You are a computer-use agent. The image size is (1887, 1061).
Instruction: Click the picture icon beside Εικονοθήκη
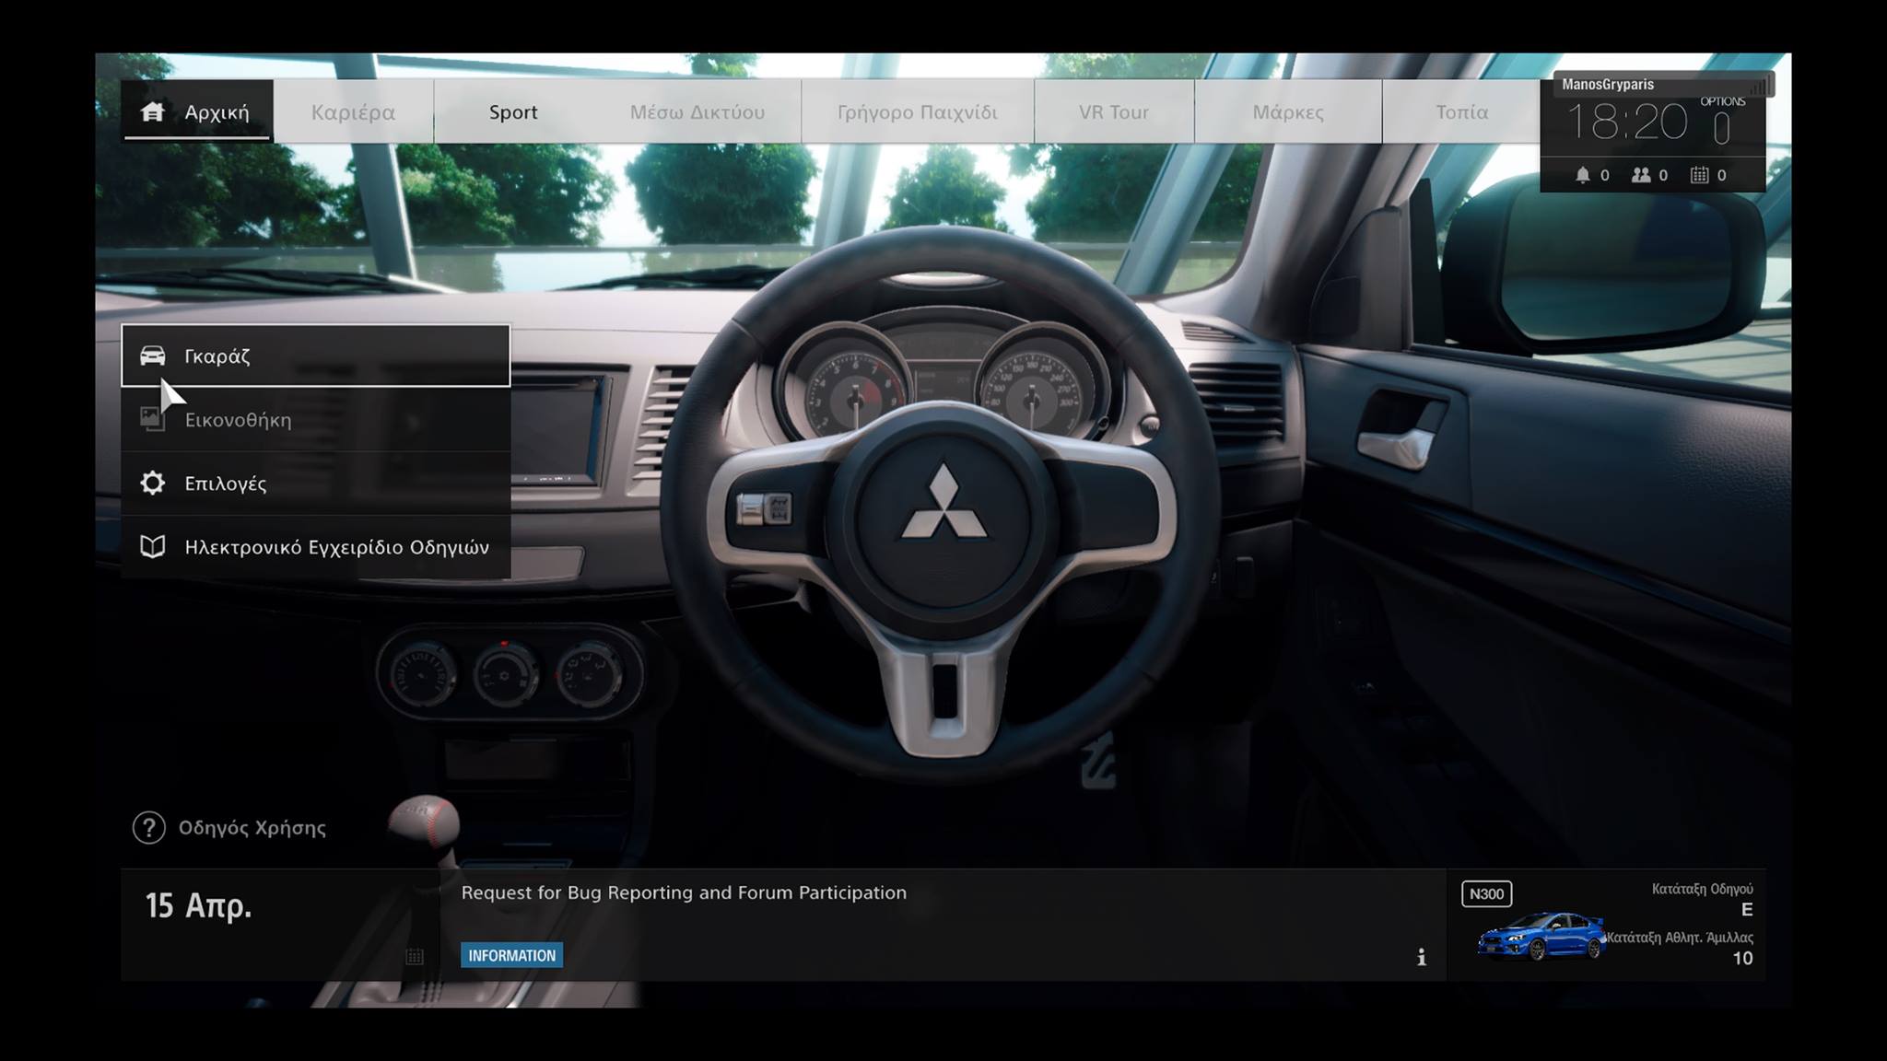(152, 419)
